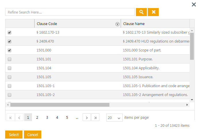This screenshot has height=140, width=199.
Task: Open the items per page dropdown
Action: [114, 118]
